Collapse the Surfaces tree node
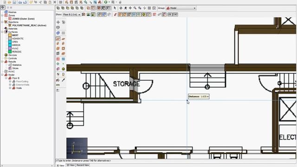 (2, 32)
